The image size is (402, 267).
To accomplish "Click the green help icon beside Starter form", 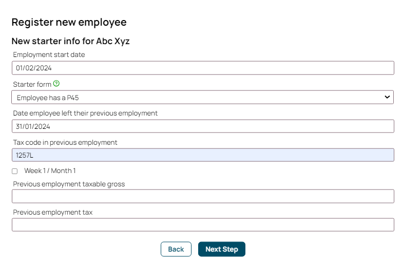I will (x=56, y=84).
